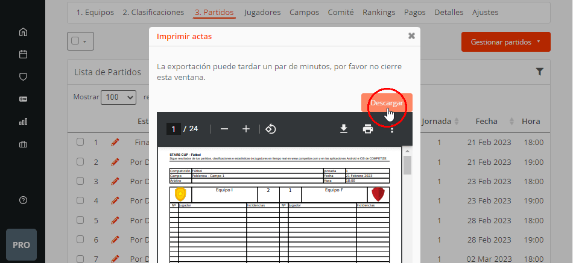The image size is (573, 263).
Task: Open the select-all checkbox dropdown
Action: coord(80,41)
